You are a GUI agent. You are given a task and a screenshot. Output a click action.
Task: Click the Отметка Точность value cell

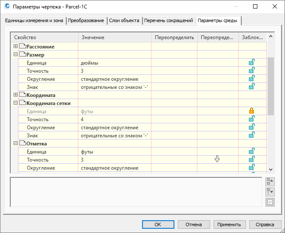[115, 159]
